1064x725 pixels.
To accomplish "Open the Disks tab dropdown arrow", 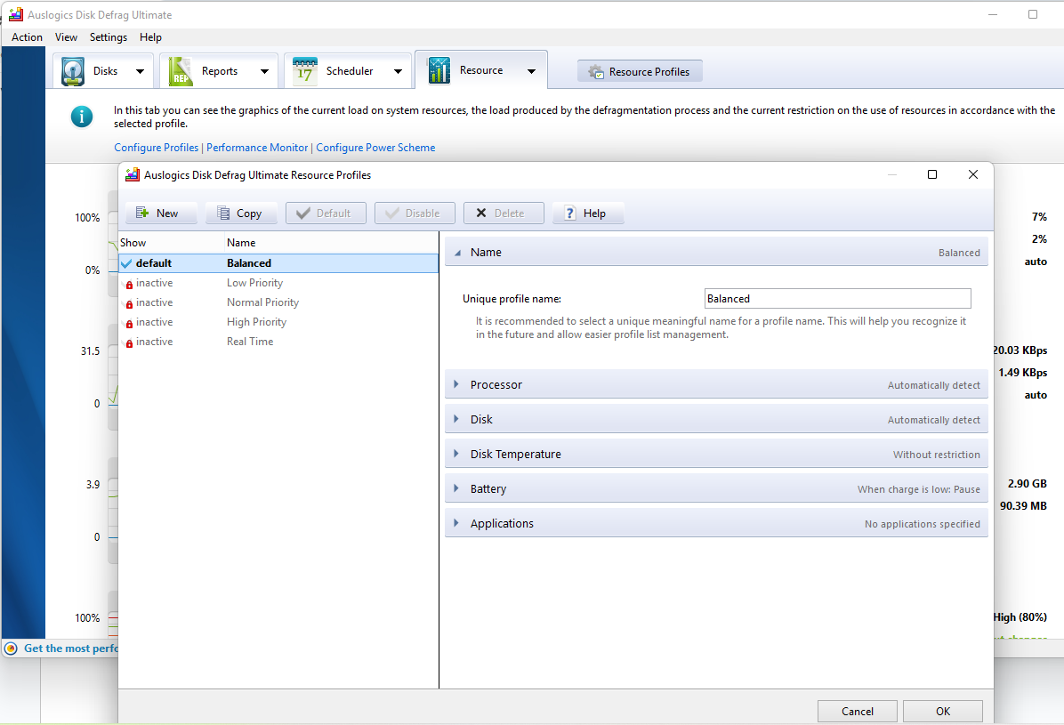I will click(140, 71).
